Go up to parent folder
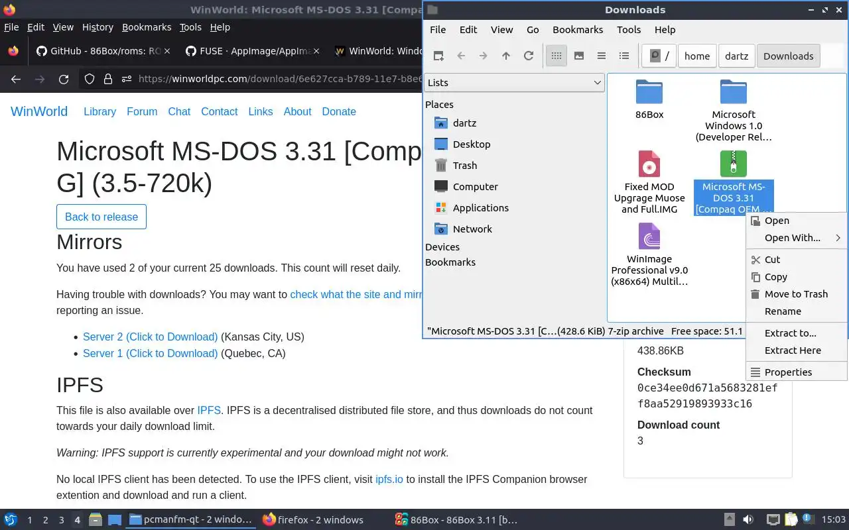Image resolution: width=849 pixels, height=530 pixels. click(506, 56)
